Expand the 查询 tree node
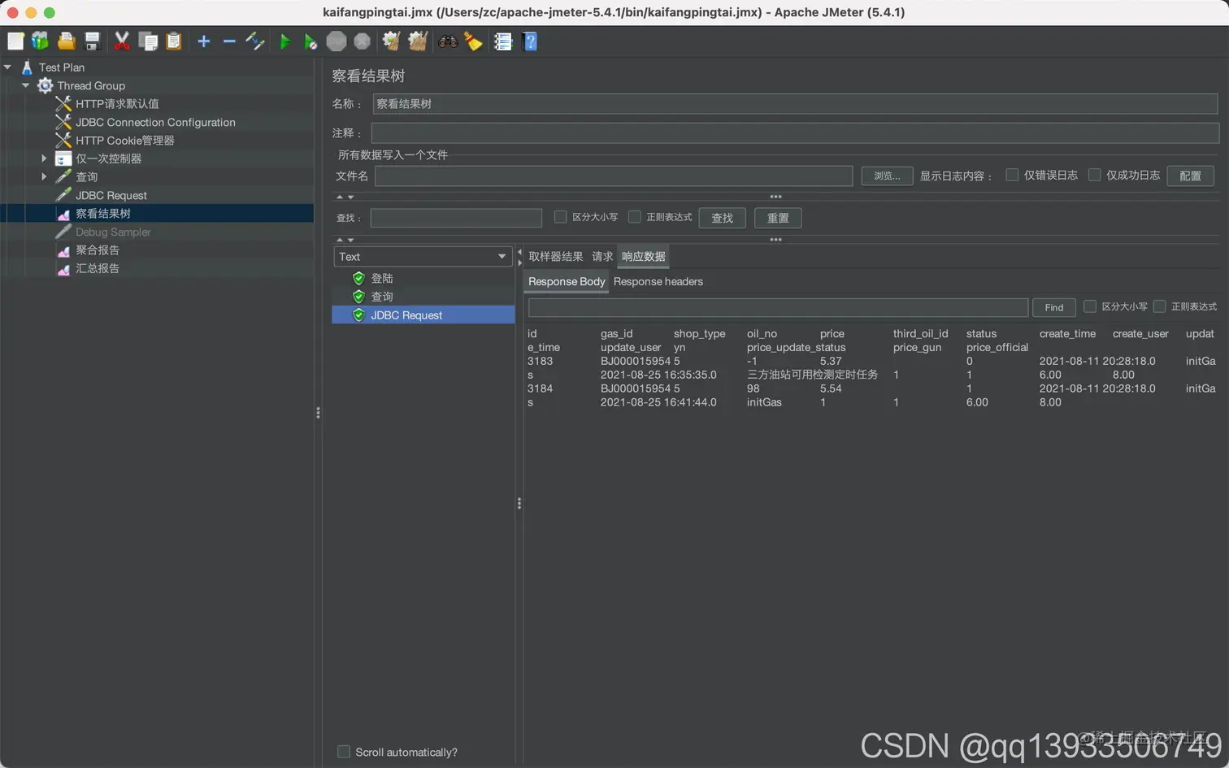This screenshot has height=768, width=1229. (44, 176)
